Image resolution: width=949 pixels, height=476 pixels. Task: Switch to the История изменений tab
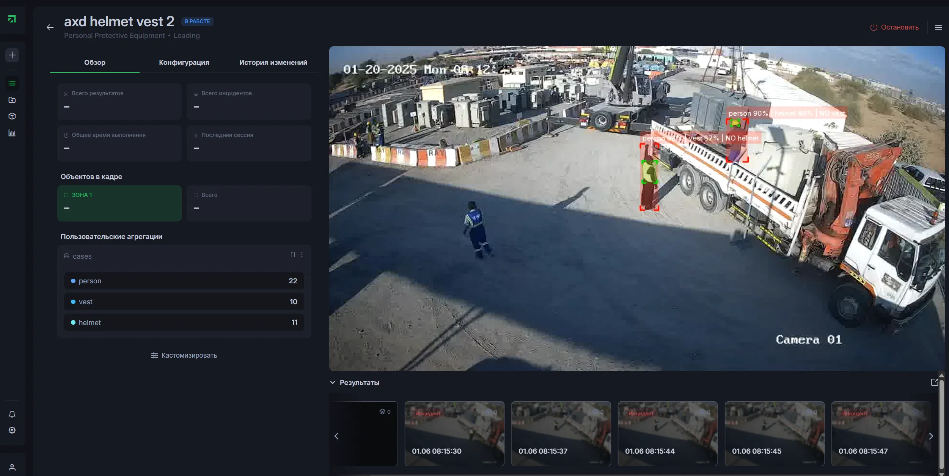273,63
